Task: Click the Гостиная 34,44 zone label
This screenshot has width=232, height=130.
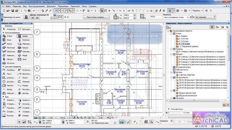Action: point(82,103)
